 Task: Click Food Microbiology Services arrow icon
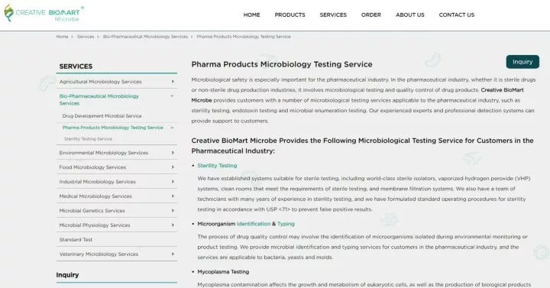click(173, 167)
